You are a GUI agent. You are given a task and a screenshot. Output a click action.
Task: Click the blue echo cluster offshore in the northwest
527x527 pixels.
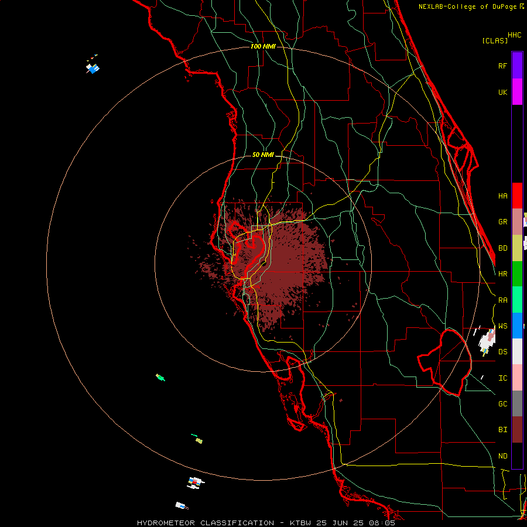[93, 69]
